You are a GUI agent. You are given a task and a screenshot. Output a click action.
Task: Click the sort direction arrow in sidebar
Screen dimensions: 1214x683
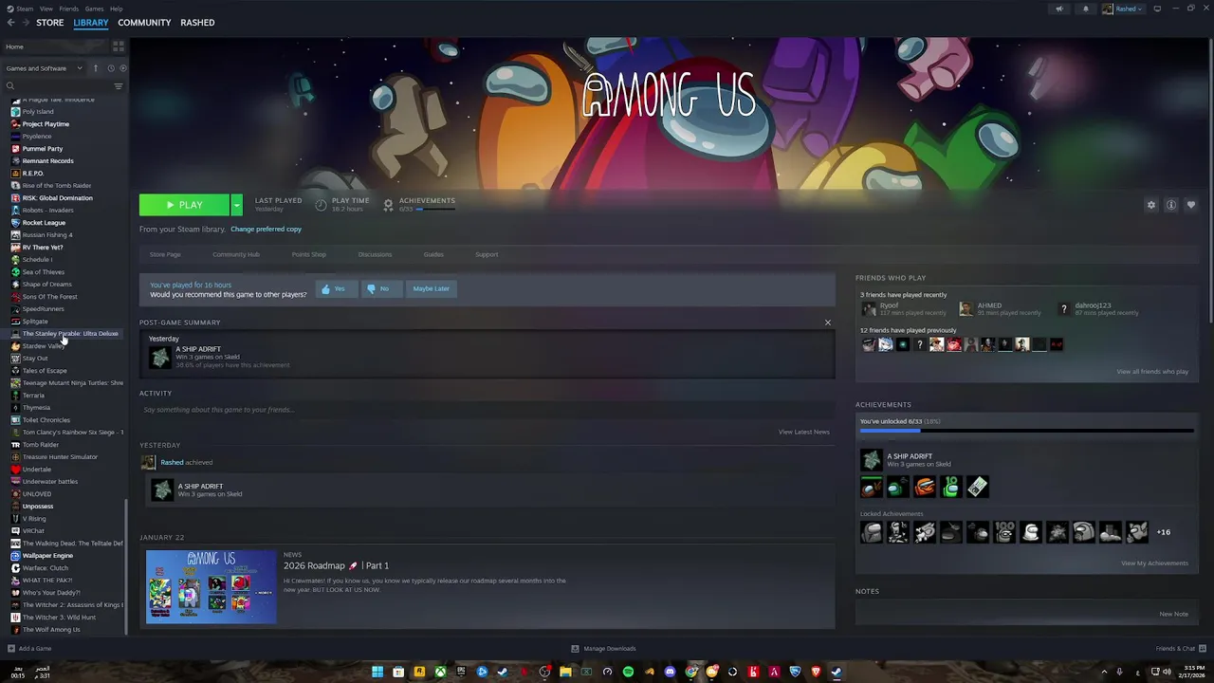tap(95, 68)
